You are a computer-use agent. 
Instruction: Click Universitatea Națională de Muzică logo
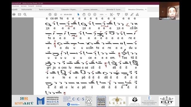click(48, 101)
